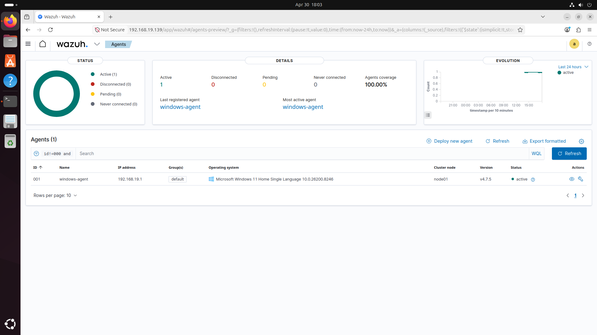The image size is (597, 335).
Task: Open the user avatar menu
Action: coord(574,44)
